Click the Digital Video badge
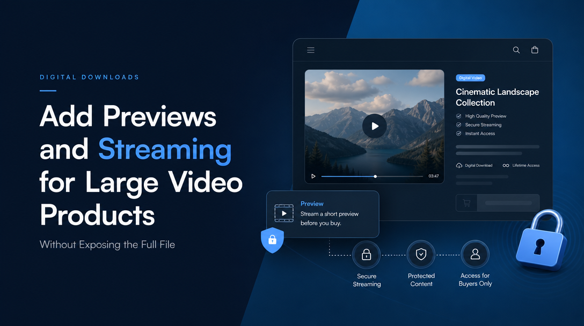The width and height of the screenshot is (584, 326). 470,78
